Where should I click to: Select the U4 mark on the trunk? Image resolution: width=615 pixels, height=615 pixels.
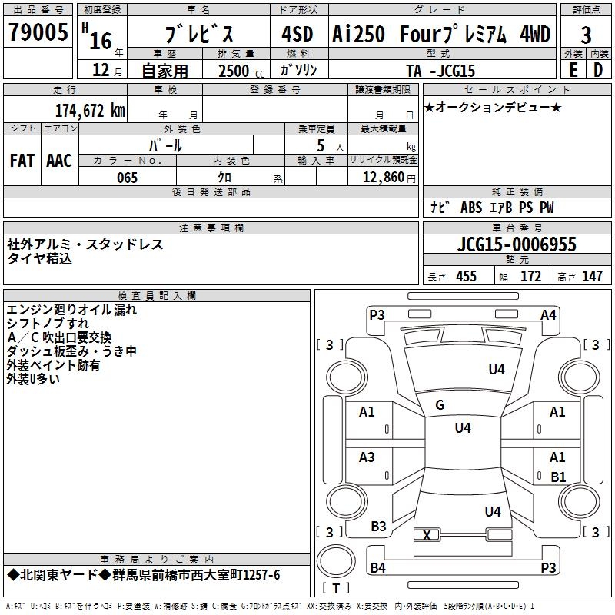point(493,512)
